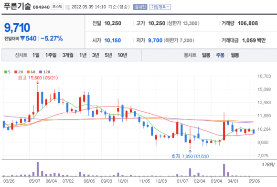Select the 1일 line chart tab

click(x=36, y=55)
